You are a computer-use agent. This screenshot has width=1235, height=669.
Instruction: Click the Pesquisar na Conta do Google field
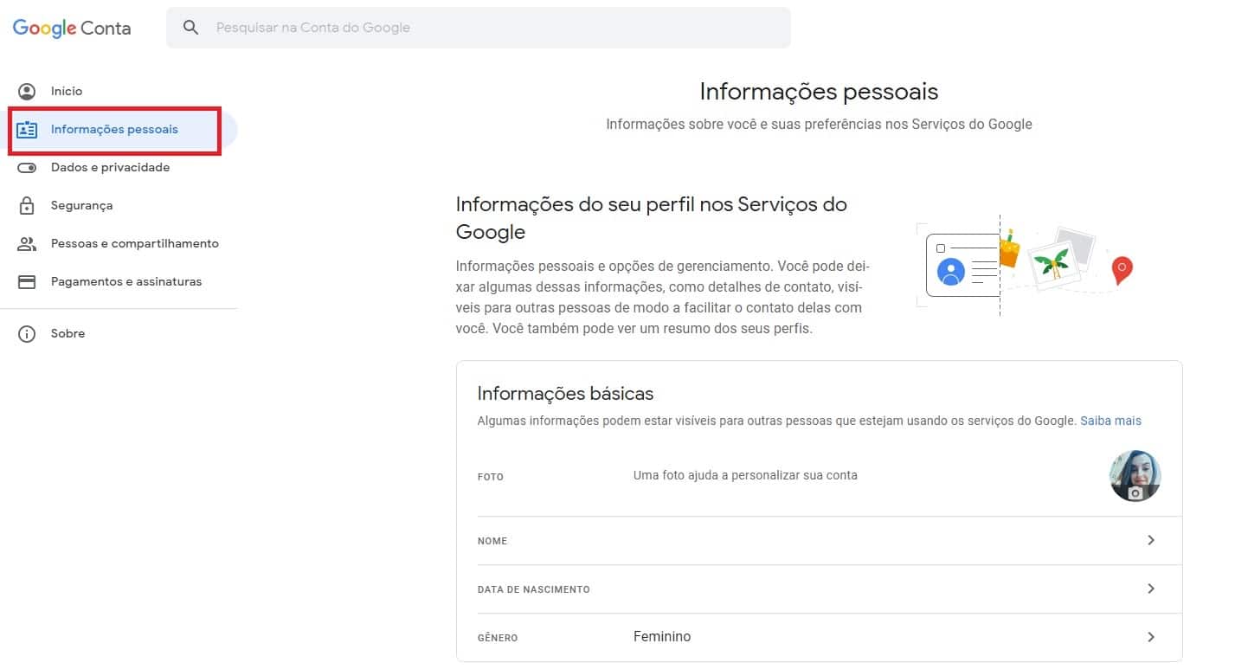(x=476, y=27)
